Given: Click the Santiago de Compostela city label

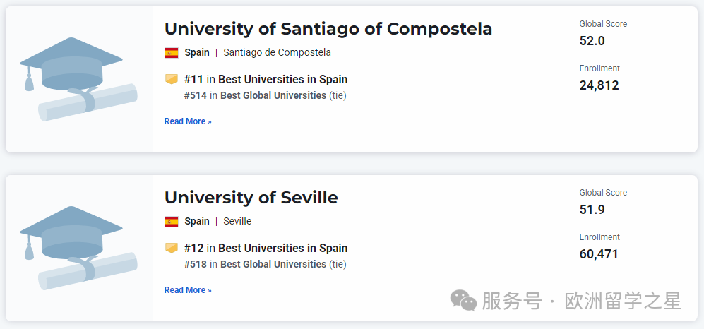Looking at the screenshot, I should coord(277,52).
